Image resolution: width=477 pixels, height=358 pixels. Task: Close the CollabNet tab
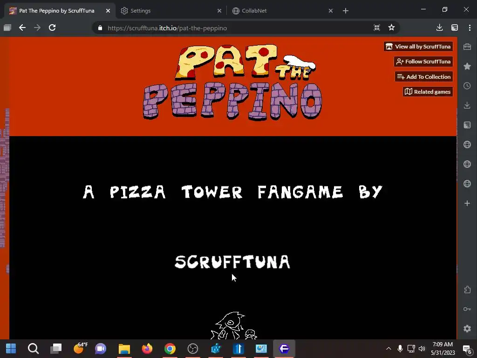(331, 11)
